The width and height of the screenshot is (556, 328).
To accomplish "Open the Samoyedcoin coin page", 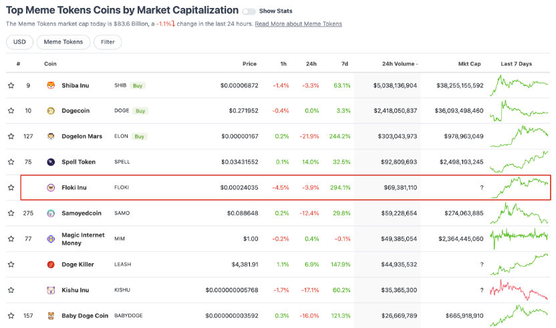I will tap(82, 213).
